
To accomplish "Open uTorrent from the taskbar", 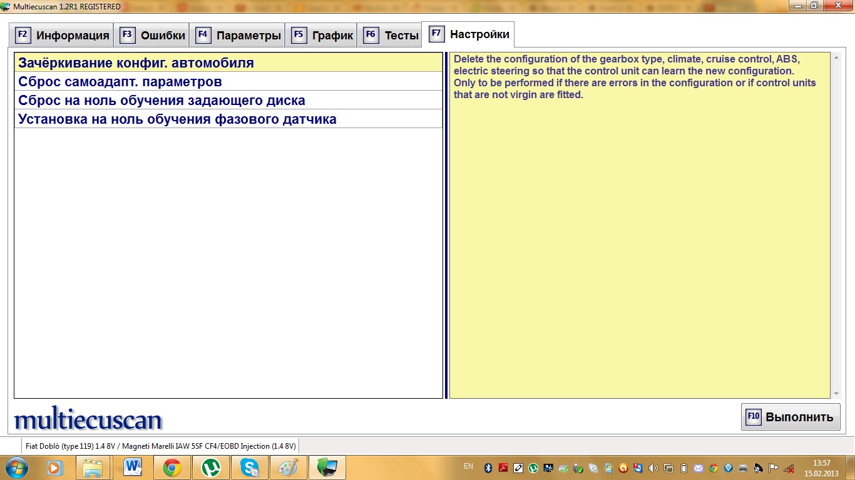I will [x=211, y=467].
